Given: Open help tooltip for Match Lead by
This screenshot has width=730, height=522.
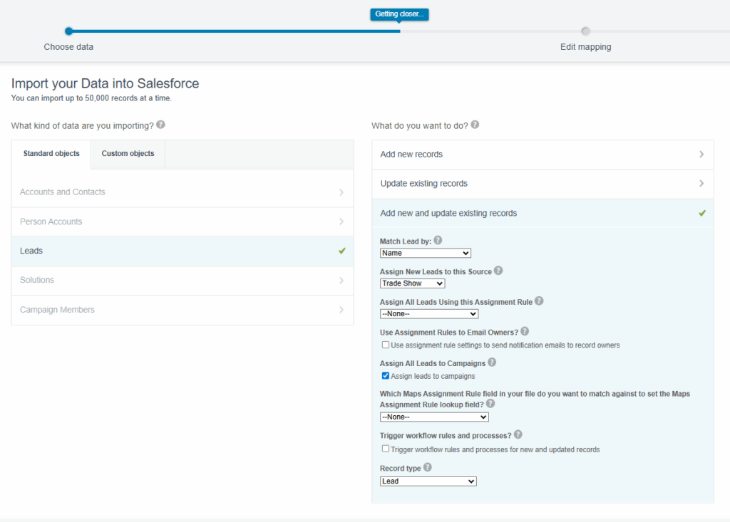Looking at the screenshot, I should coord(438,240).
